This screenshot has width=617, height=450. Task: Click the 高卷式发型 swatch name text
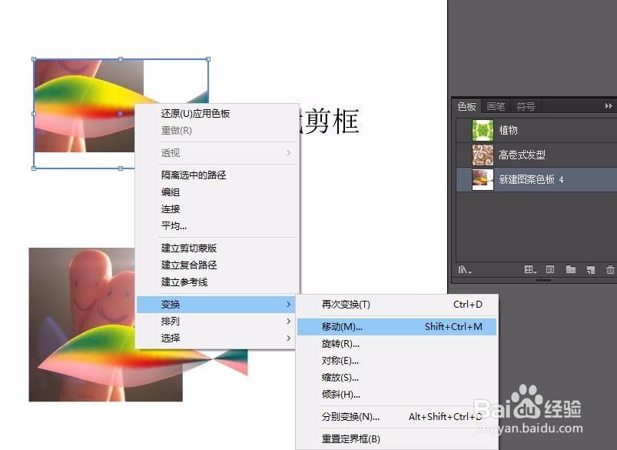[522, 155]
